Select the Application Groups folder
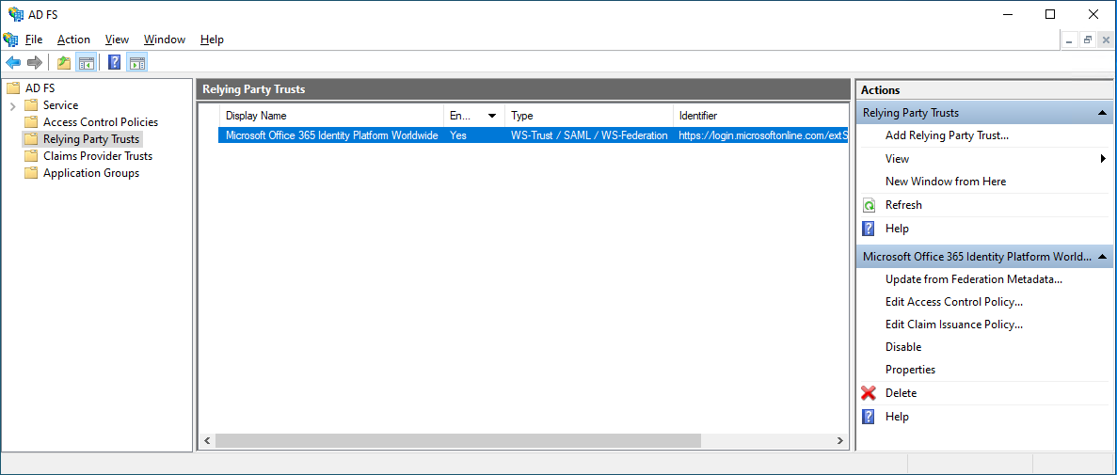Image resolution: width=1117 pixels, height=475 pixels. pos(90,173)
